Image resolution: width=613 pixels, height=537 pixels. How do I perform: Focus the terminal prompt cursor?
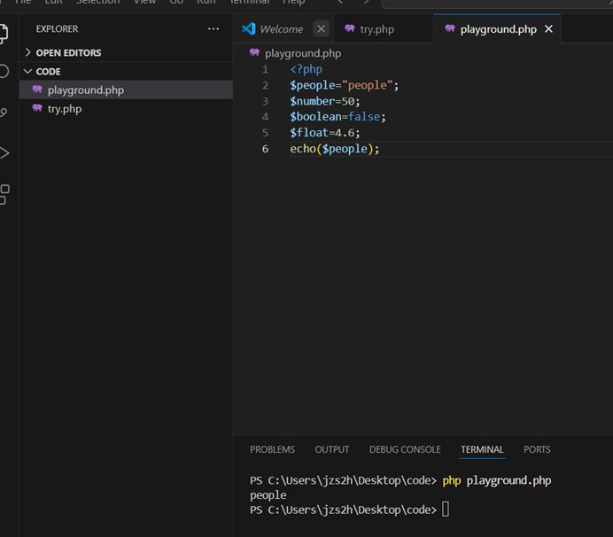pyautogui.click(x=446, y=510)
